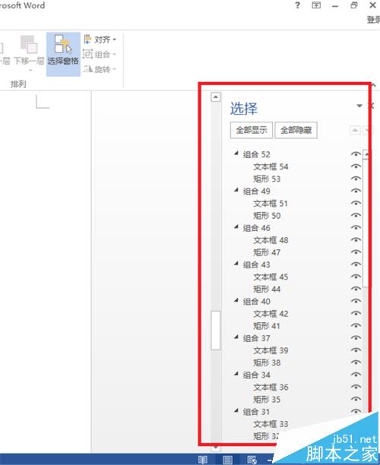Toggle visibility of 文本框 51

[x=356, y=203]
